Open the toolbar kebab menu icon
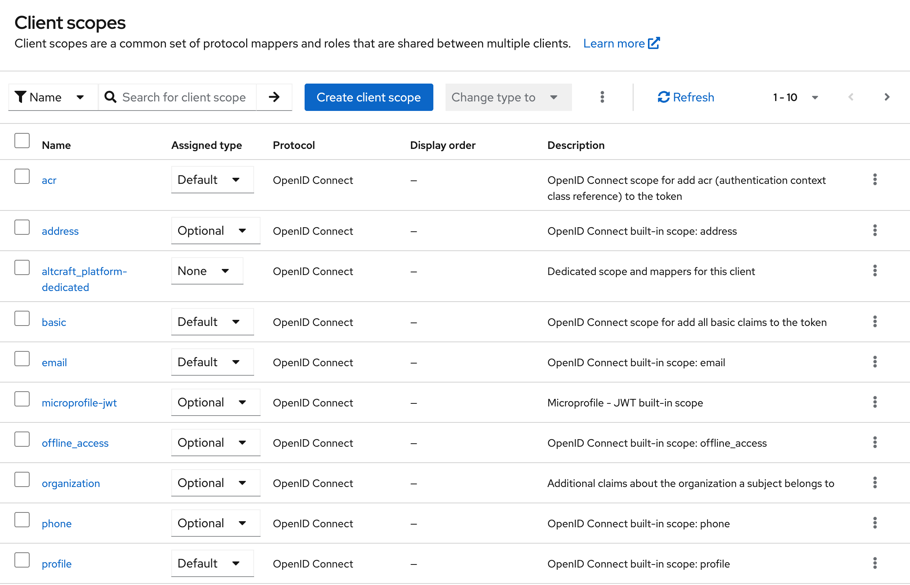This screenshot has height=585, width=910. tap(602, 97)
